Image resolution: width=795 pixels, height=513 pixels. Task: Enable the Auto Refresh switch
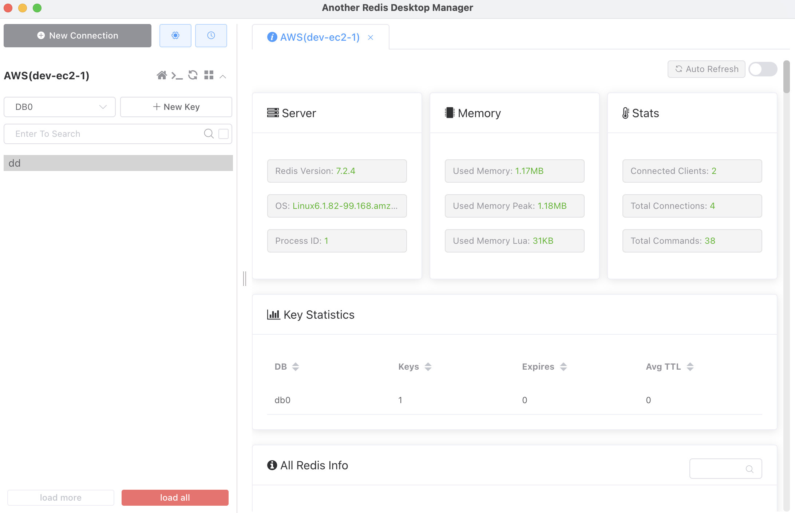click(763, 69)
